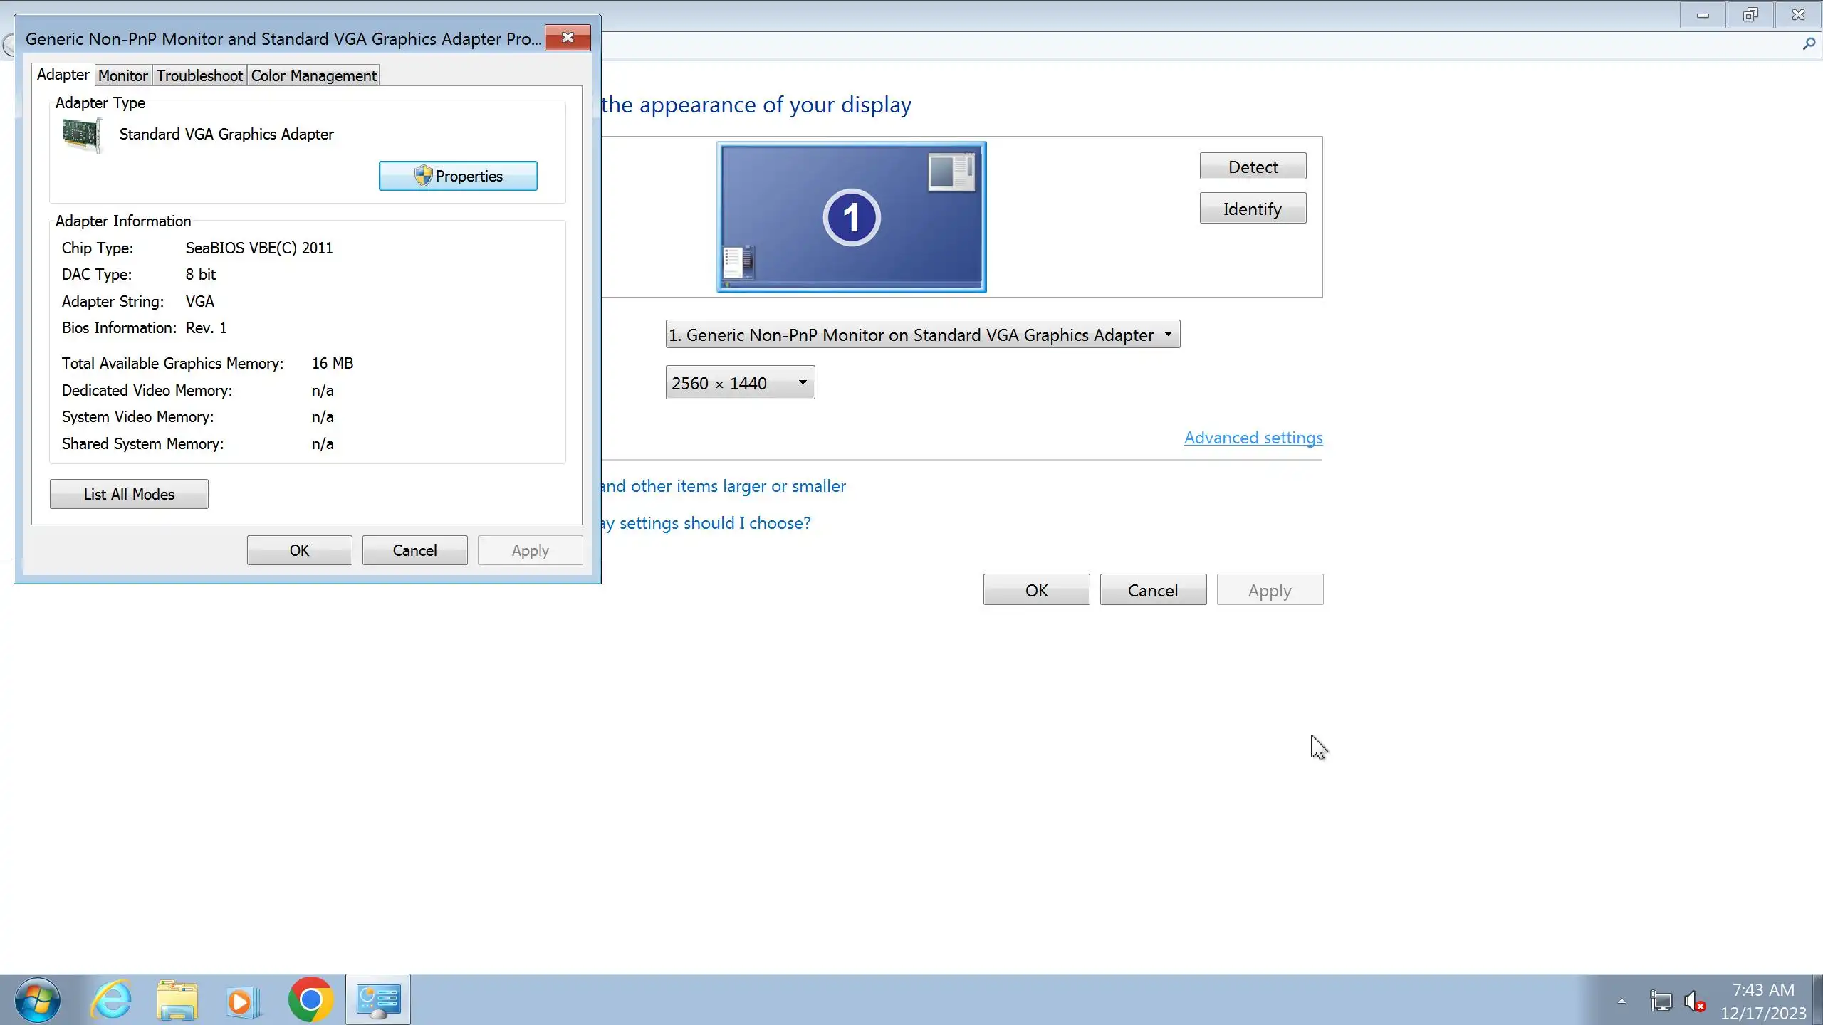
Task: Click the Advanced settings link
Action: pos(1253,438)
